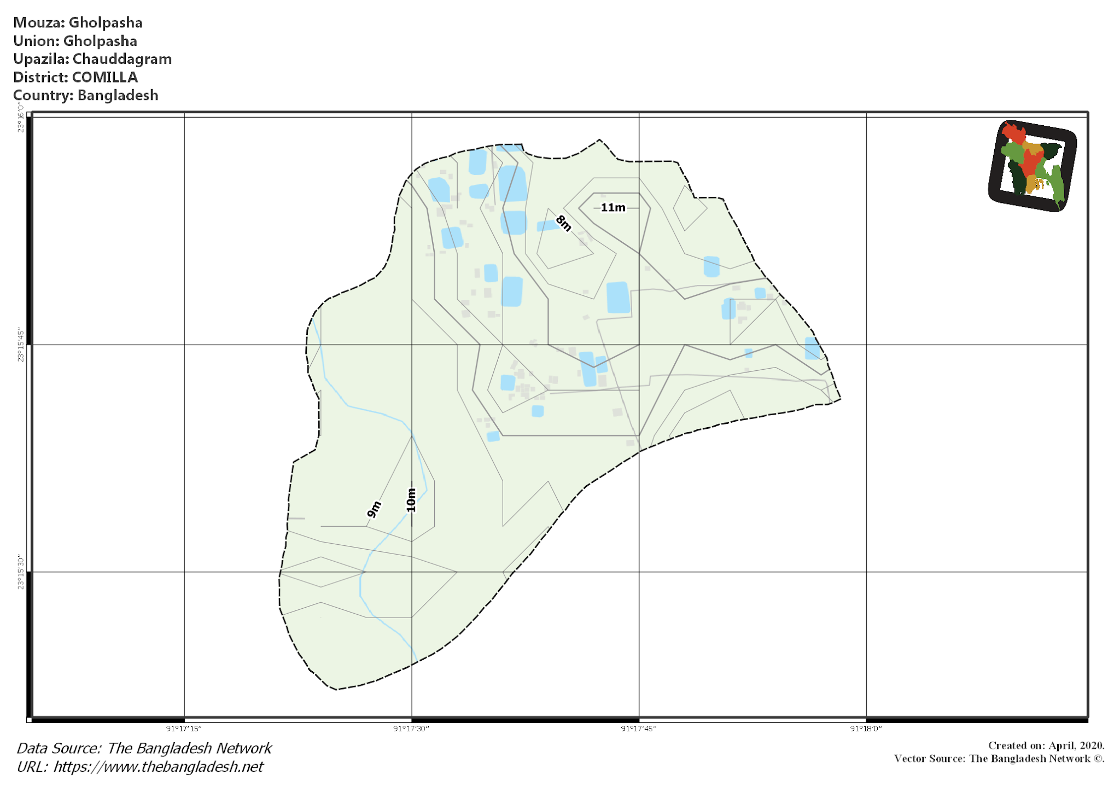Select the largest pond polygon in the northwest

point(511,183)
